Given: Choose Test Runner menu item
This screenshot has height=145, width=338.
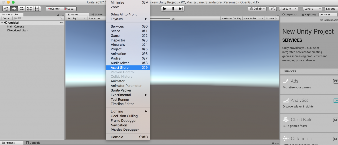Looking at the screenshot, I should pyautogui.click(x=128, y=100).
